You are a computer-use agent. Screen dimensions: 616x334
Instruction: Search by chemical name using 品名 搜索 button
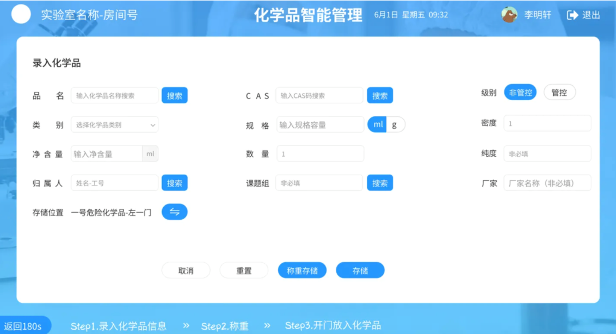point(175,96)
